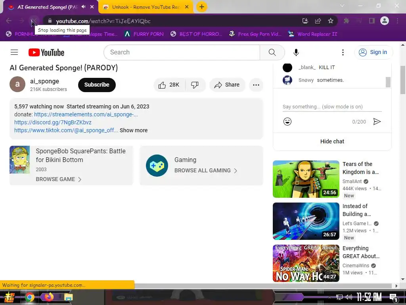
Task: View site info via the lock icon
Action: click(50, 21)
